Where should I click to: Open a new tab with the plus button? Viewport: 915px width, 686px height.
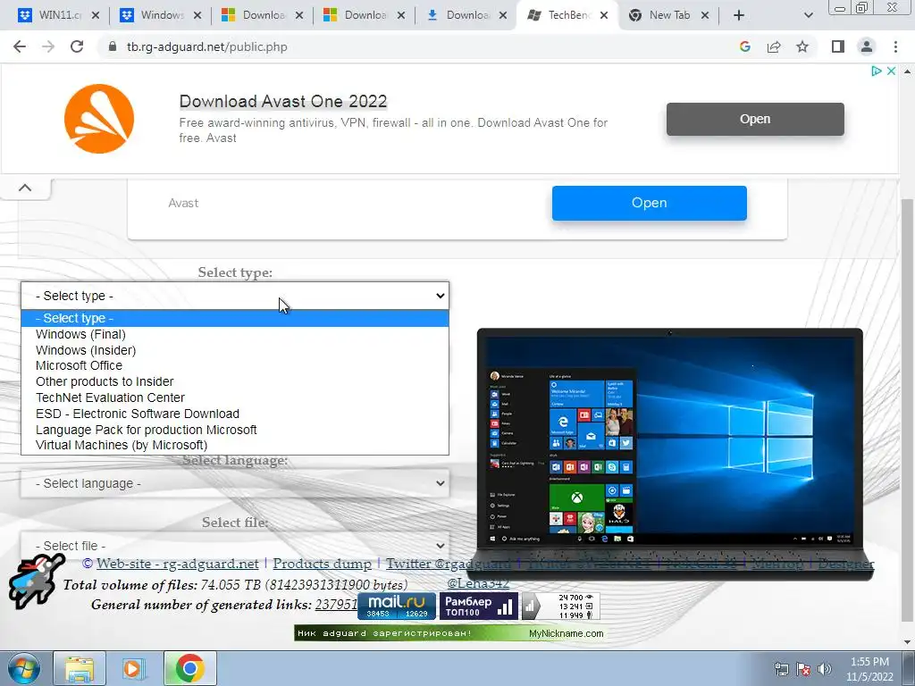739,15
